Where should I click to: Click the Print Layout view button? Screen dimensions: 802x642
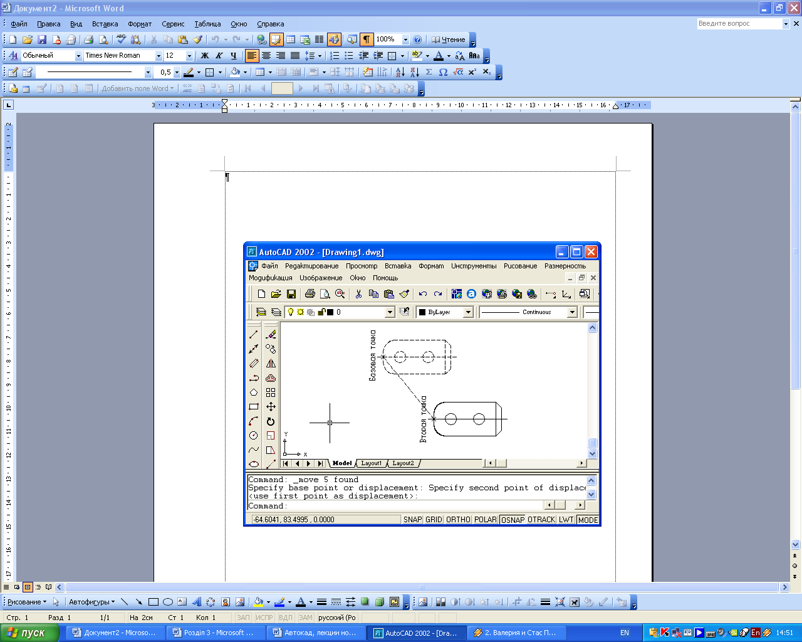[x=28, y=587]
